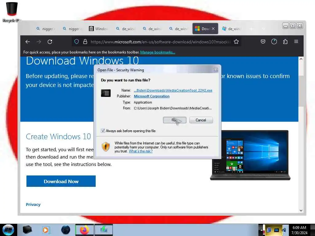Open the circular account icon in toolbar
Viewport: 315px width, 236px height.
(x=274, y=41)
